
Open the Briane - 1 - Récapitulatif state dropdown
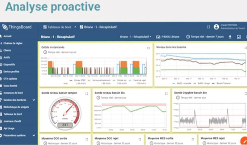[x=136, y=37]
